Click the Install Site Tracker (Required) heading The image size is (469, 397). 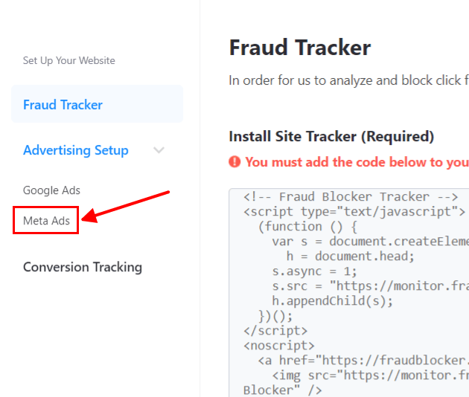[331, 137]
